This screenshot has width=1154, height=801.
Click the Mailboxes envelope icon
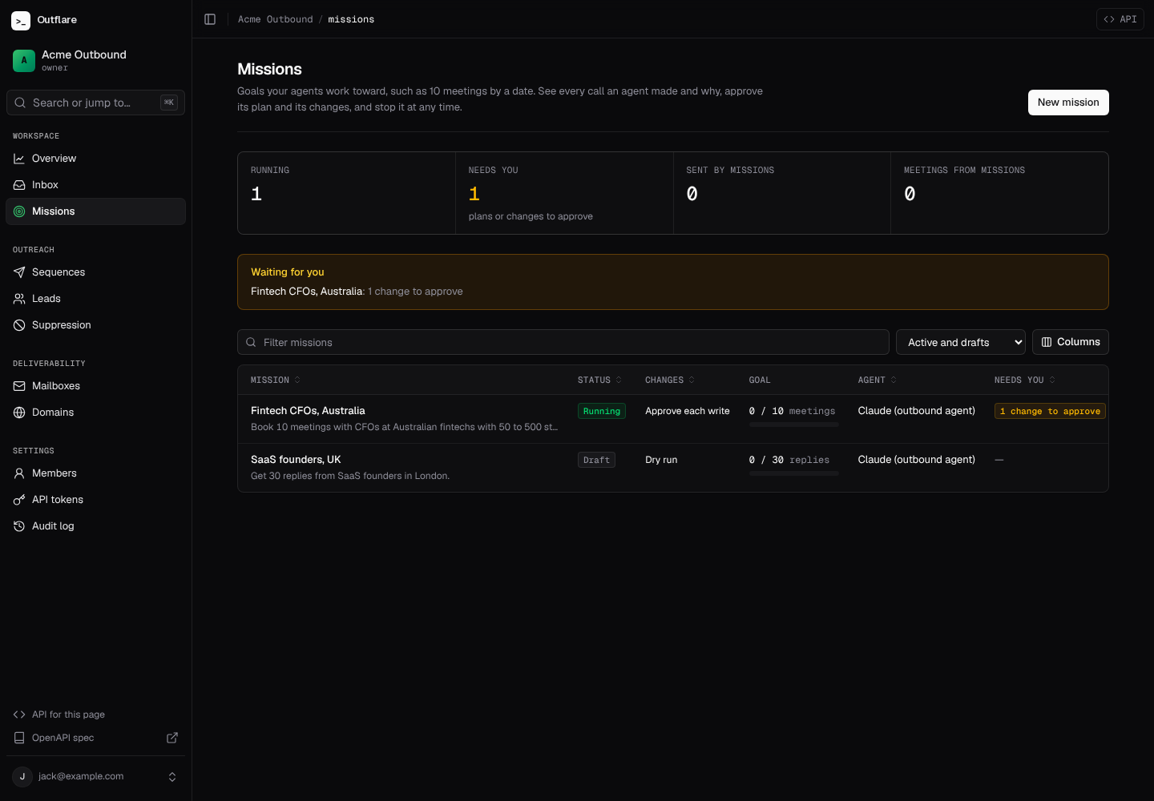click(x=19, y=386)
